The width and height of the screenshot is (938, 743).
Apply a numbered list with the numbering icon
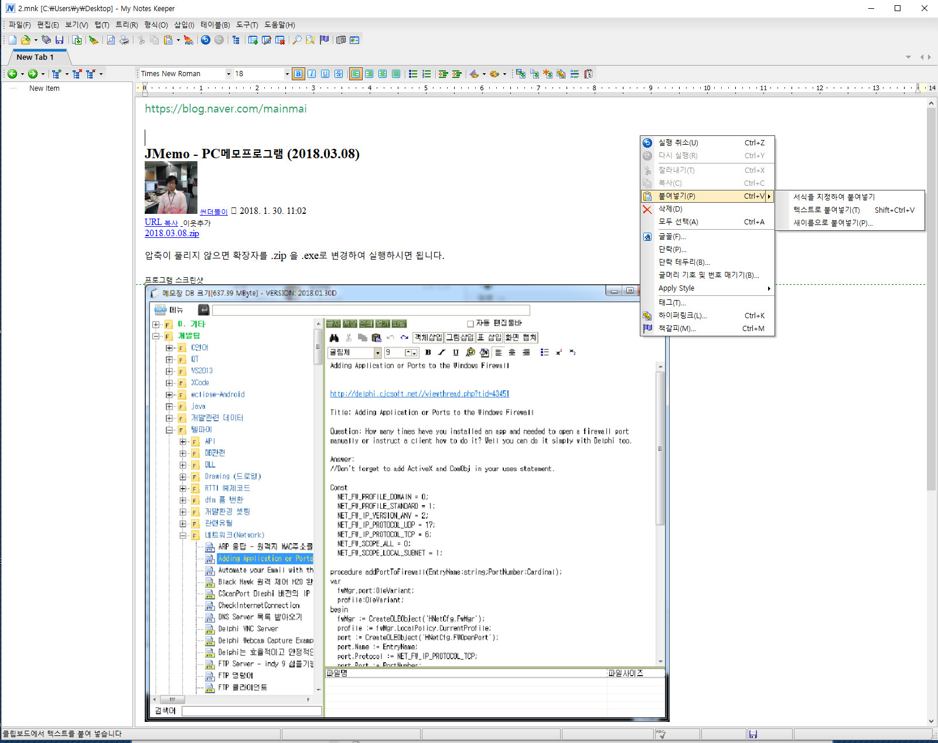tap(427, 74)
